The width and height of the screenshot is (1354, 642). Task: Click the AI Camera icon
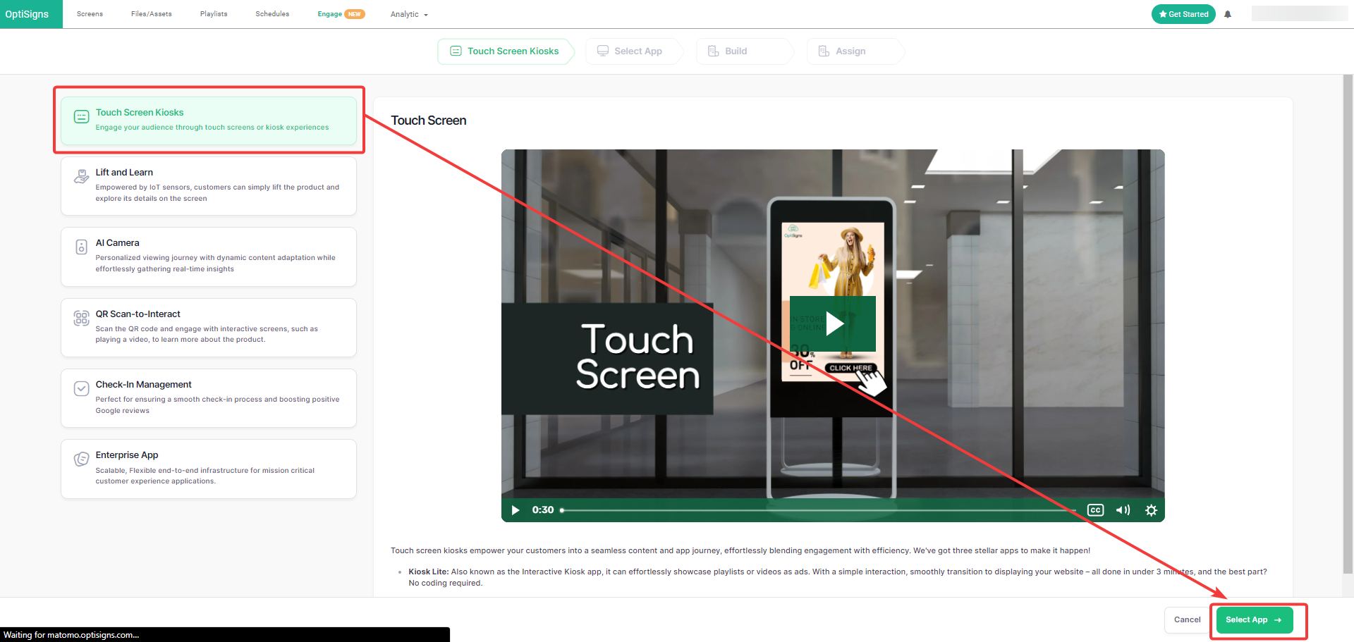[82, 247]
